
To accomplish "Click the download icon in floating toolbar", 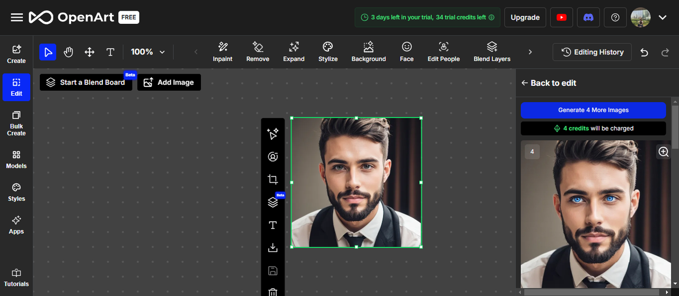I will 273,248.
